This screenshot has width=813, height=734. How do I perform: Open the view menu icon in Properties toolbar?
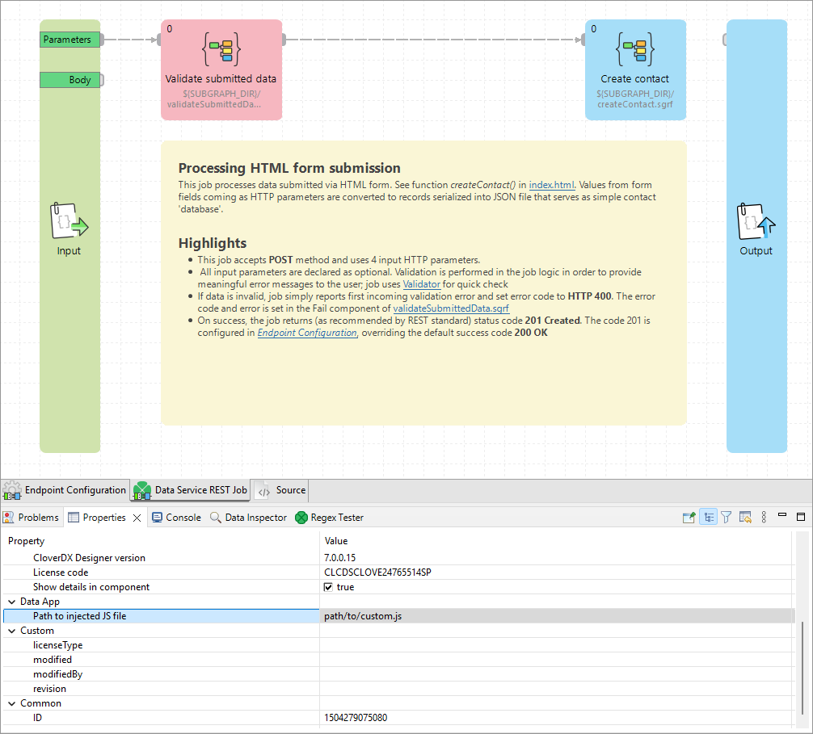click(764, 516)
